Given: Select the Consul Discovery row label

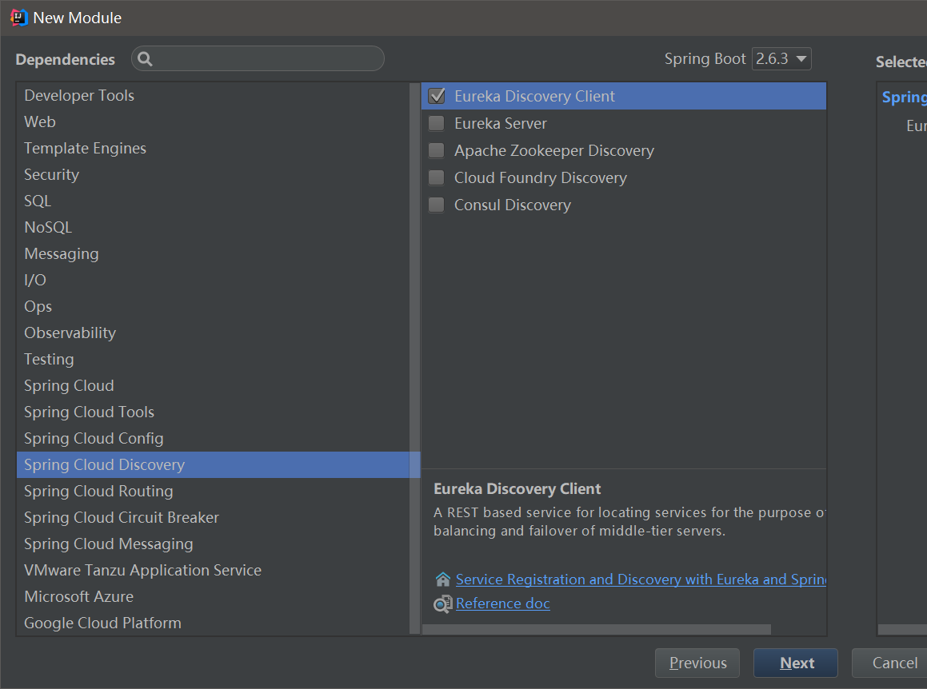Looking at the screenshot, I should [x=513, y=205].
